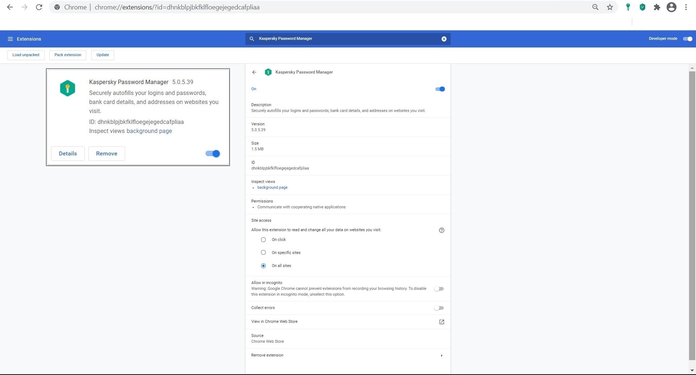Click the browser forward arrow

24,7
